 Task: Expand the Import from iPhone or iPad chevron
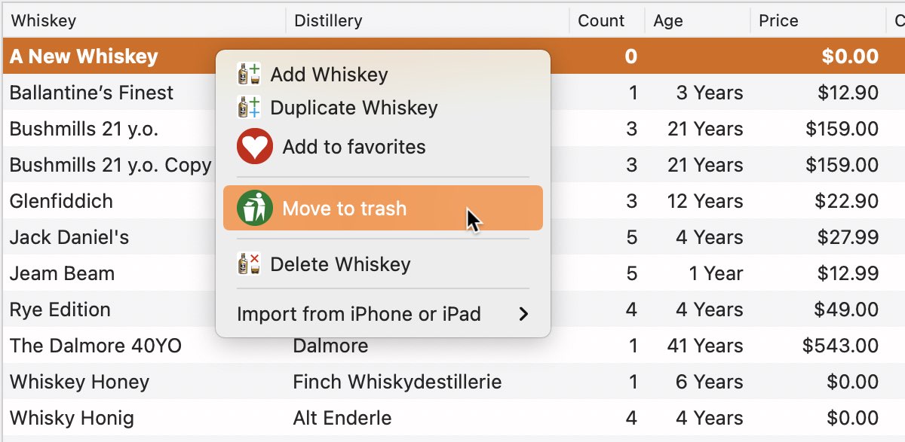pos(523,314)
